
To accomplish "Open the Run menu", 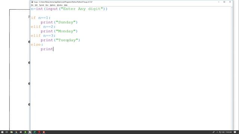I will [x=47, y=5].
